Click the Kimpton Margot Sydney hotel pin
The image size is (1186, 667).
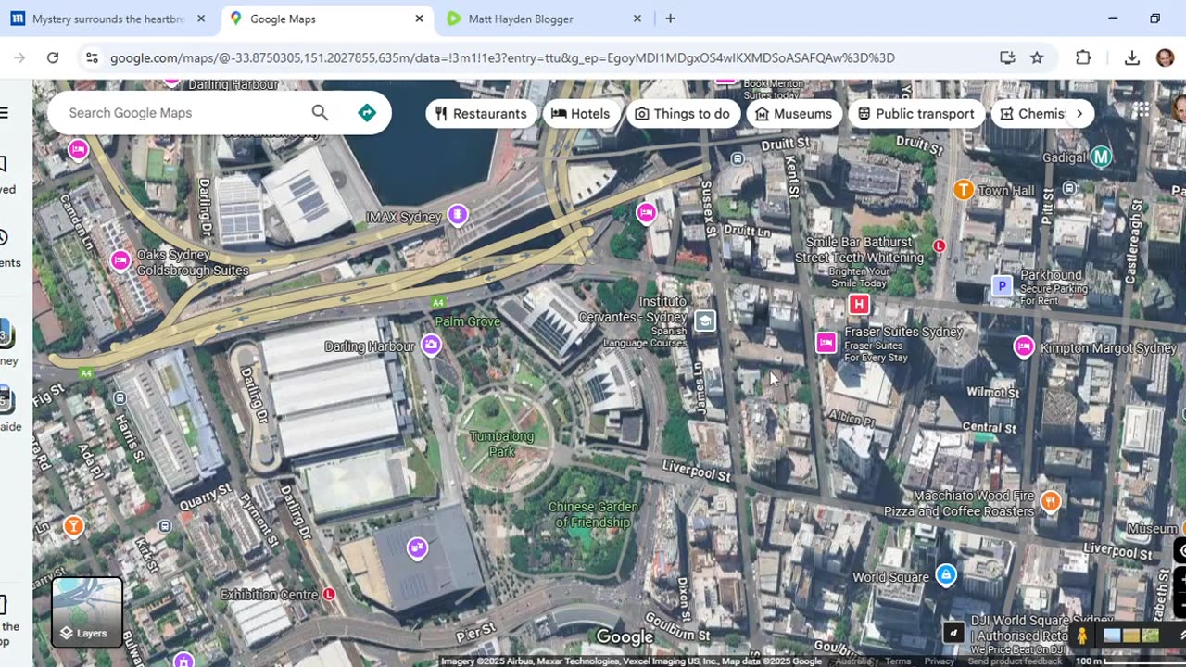coord(1024,346)
